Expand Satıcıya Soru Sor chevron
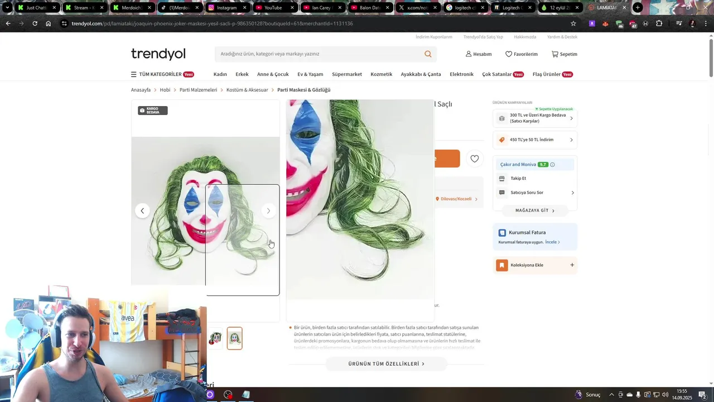 (x=572, y=193)
